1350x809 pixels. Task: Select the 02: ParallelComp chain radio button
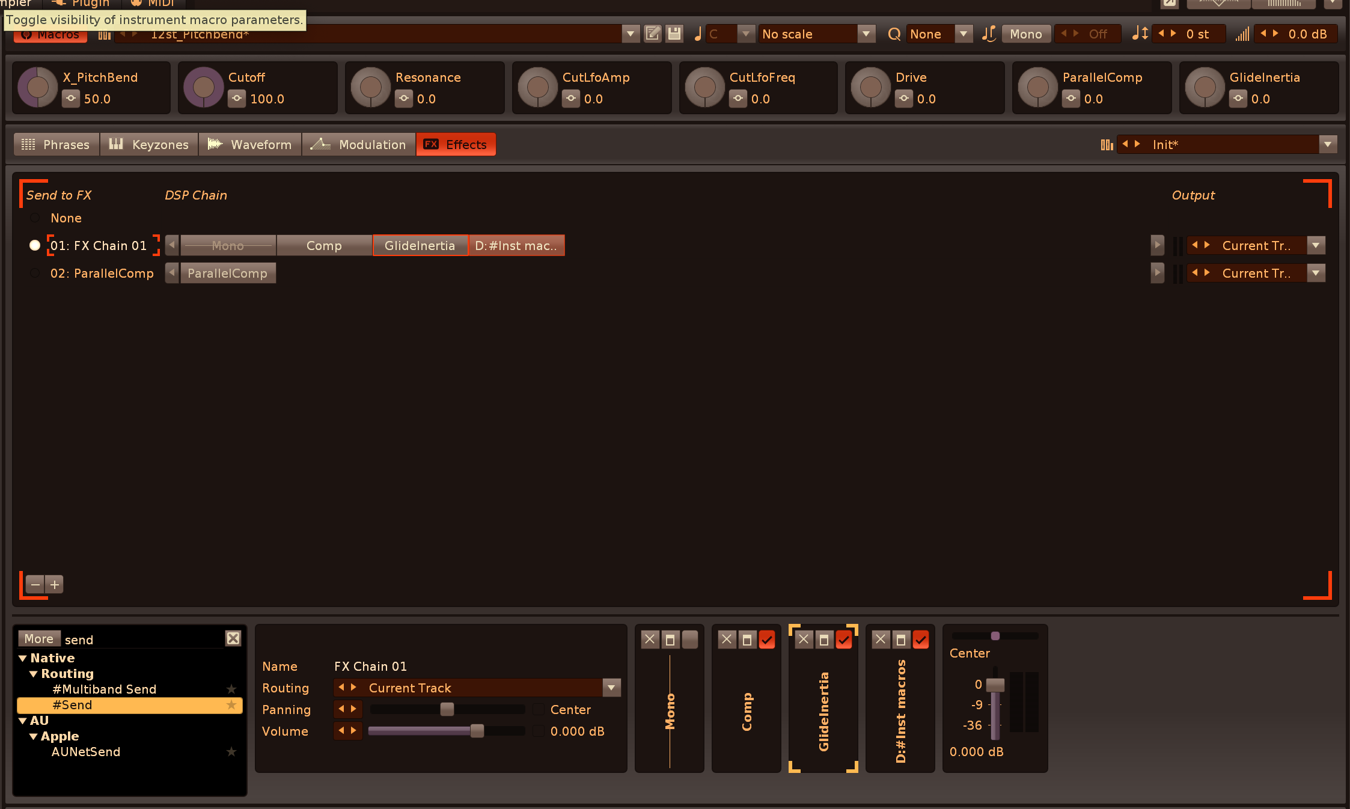(x=35, y=273)
